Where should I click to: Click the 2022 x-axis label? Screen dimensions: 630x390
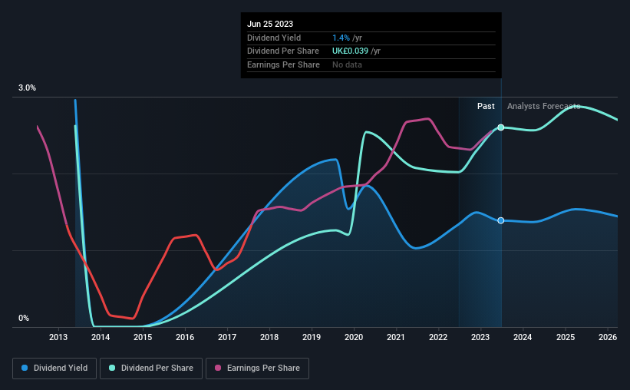coord(438,337)
